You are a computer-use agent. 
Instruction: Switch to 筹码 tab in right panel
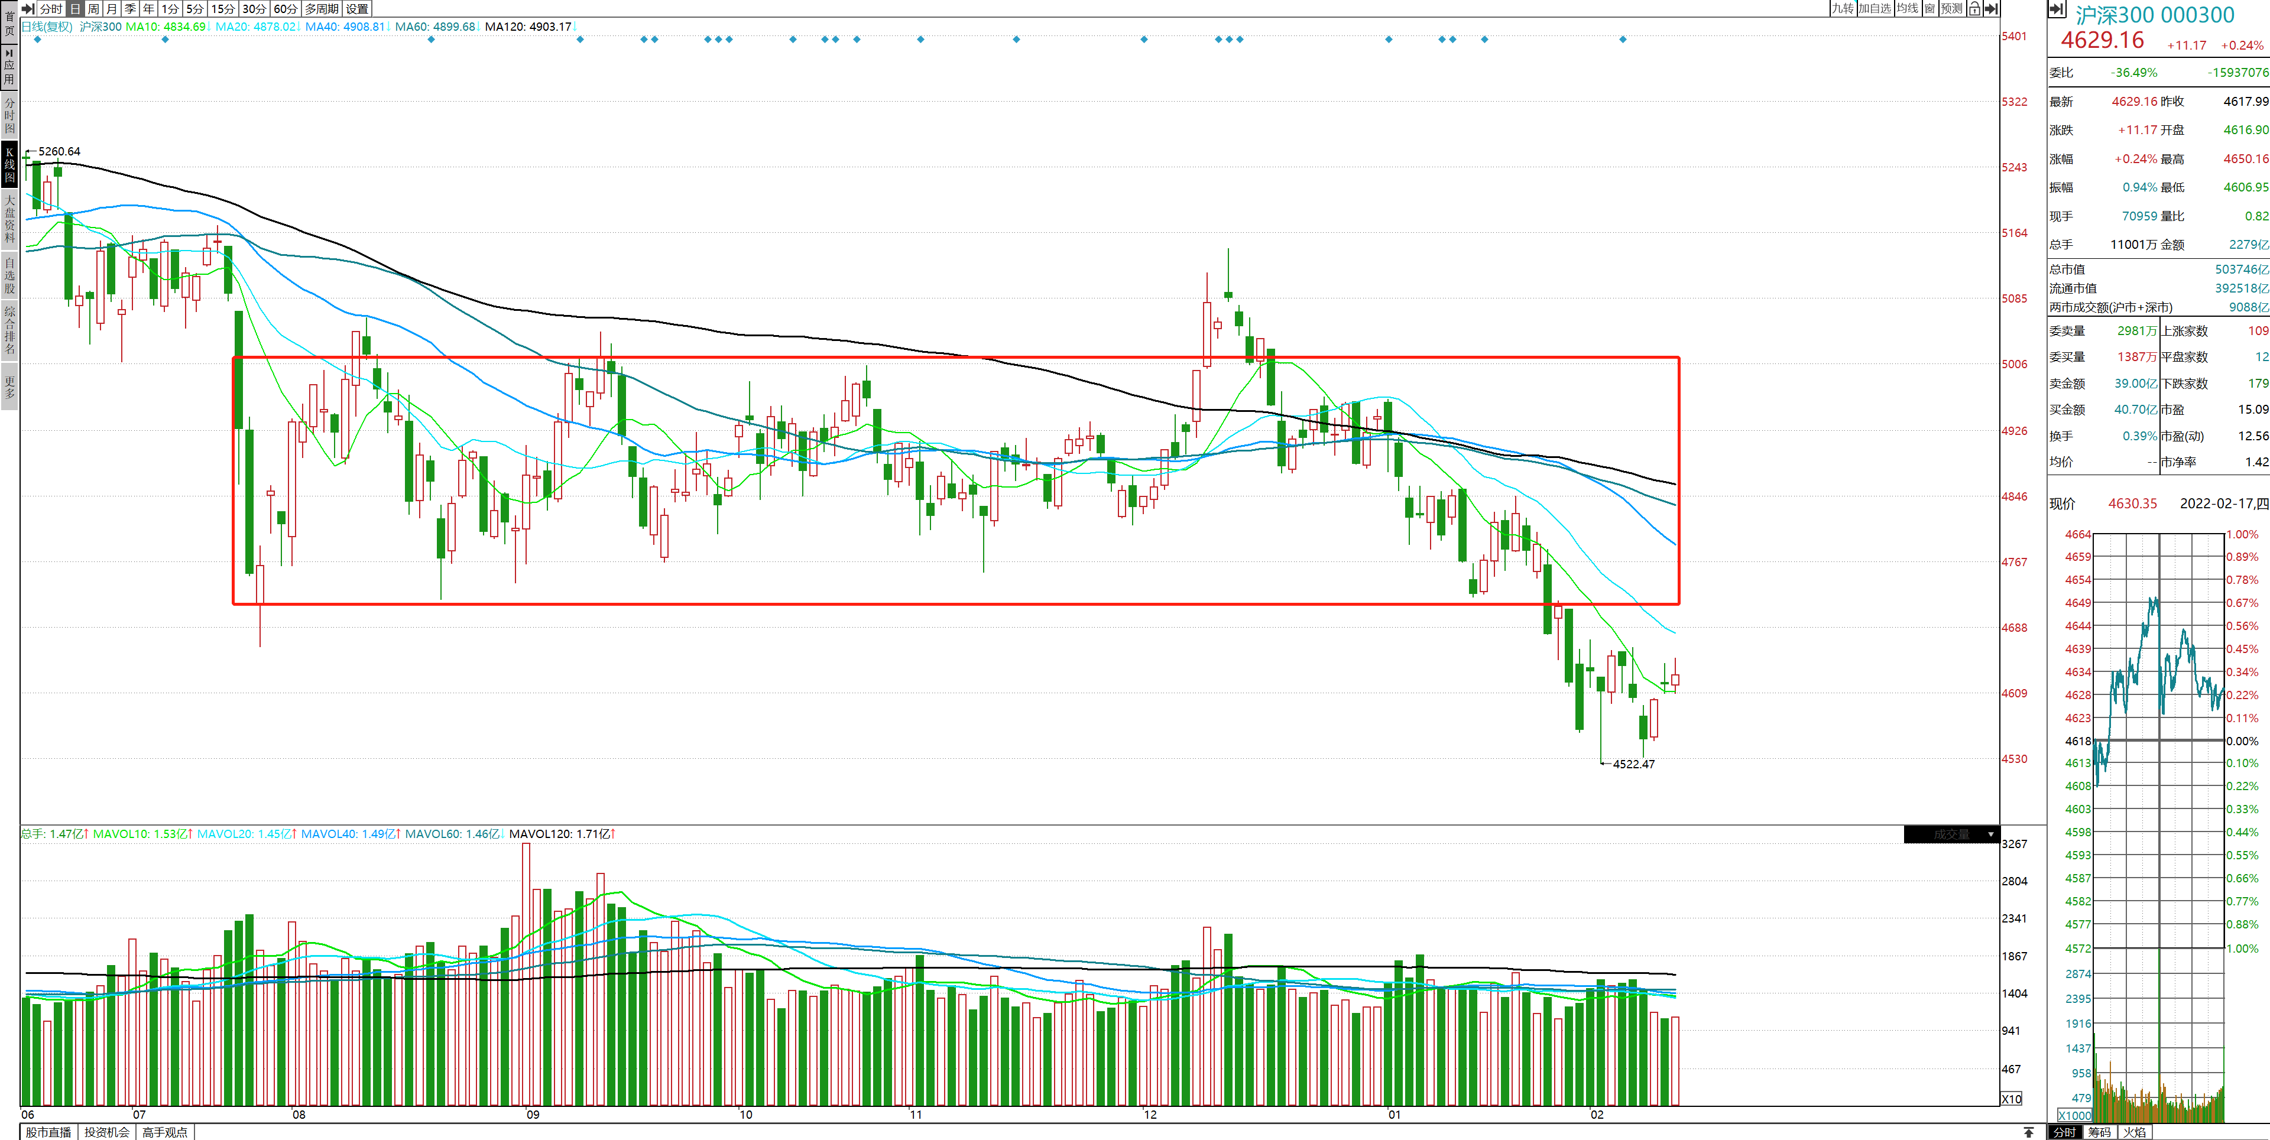[2099, 1132]
